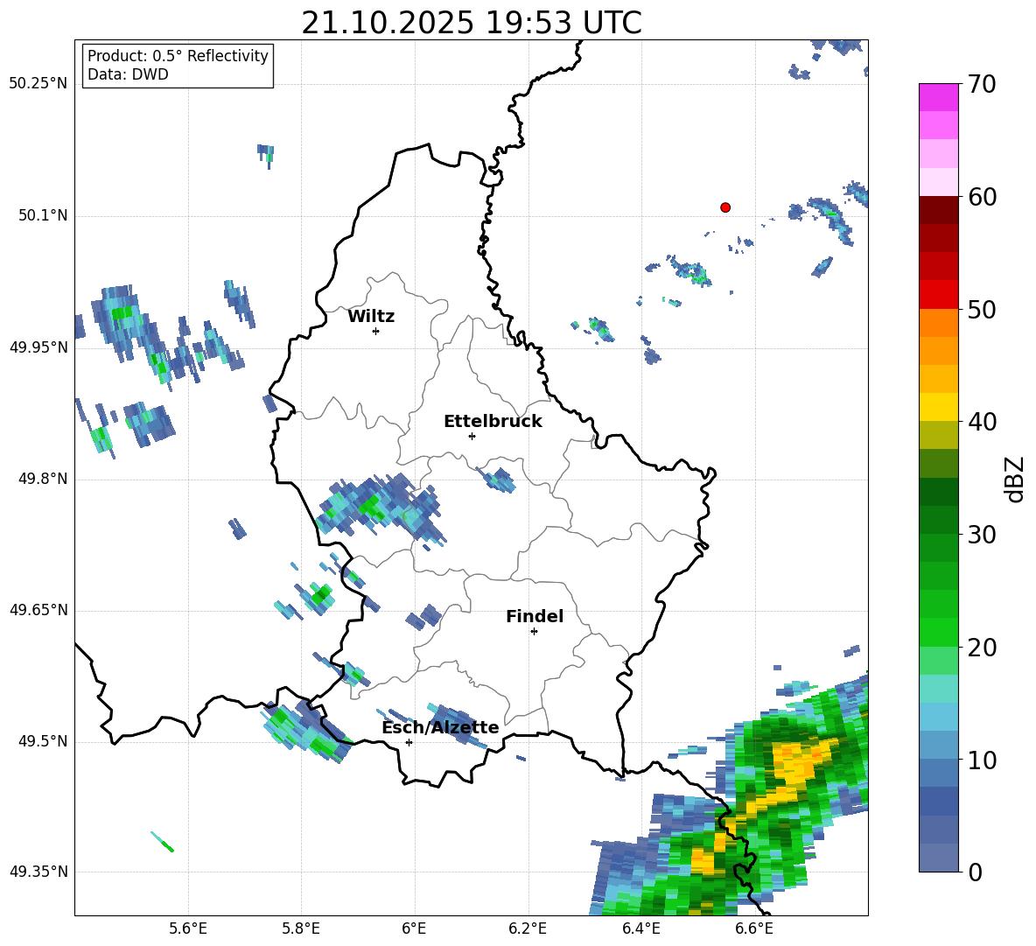Click the dark maroon colorbar segment below 60
The image size is (1036, 946).
pos(938,210)
